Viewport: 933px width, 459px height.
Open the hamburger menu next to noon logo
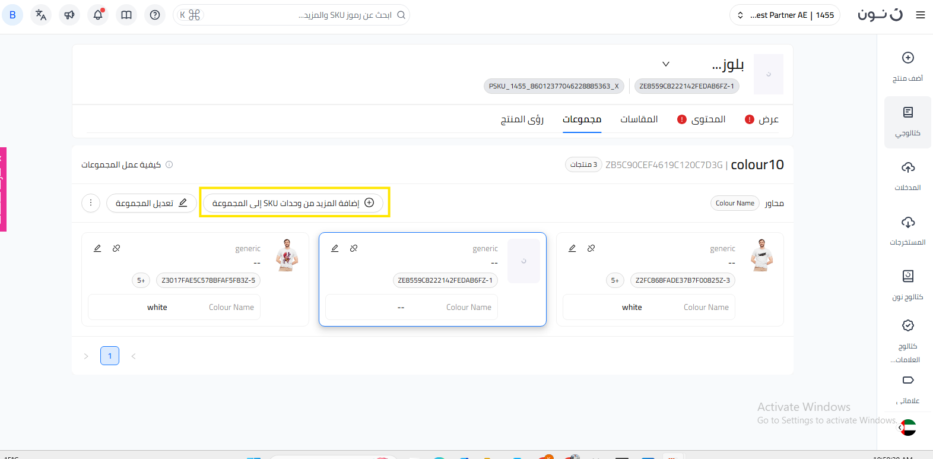pyautogui.click(x=920, y=15)
